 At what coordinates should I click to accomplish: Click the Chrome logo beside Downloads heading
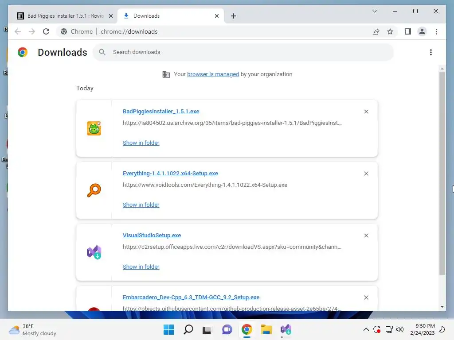point(23,52)
